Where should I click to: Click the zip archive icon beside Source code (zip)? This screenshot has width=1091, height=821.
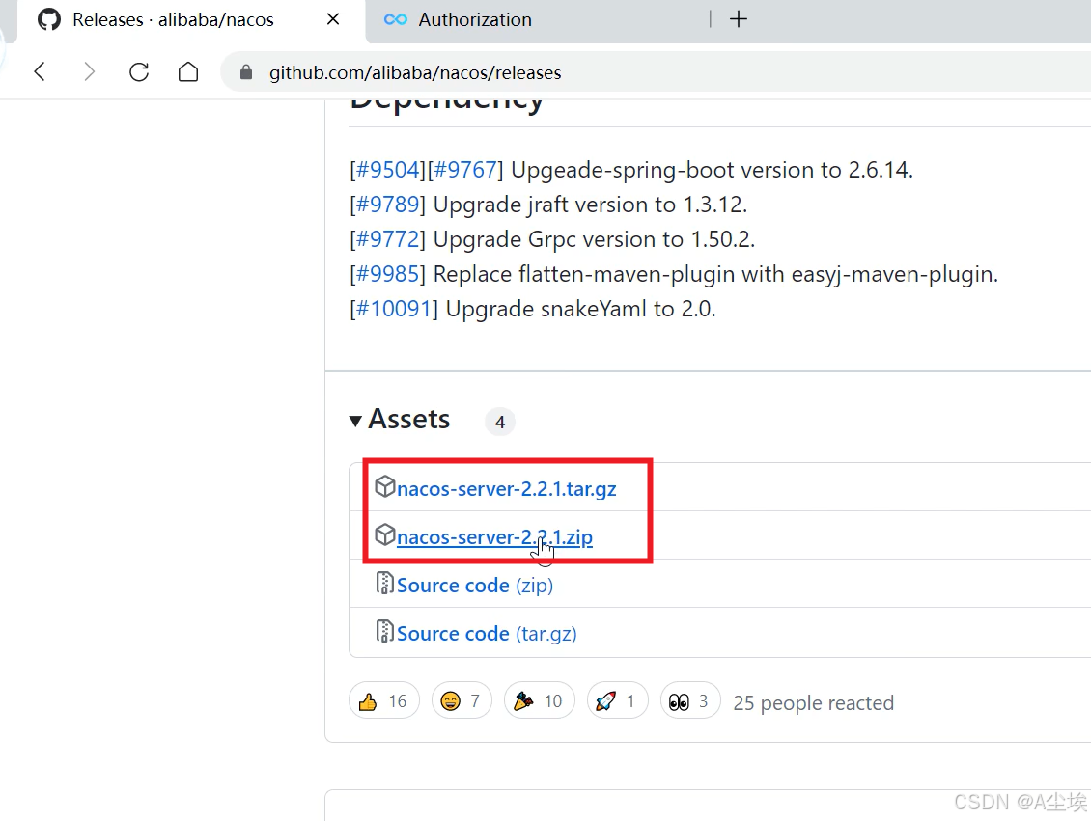384,584
